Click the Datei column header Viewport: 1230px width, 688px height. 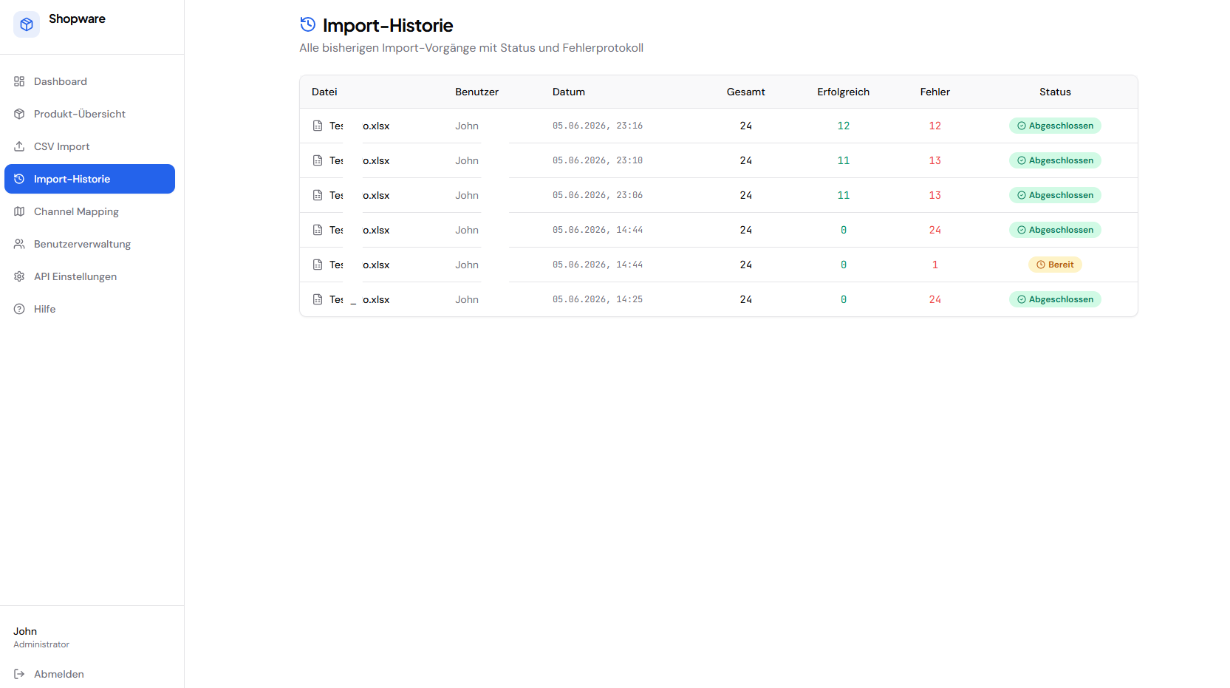click(324, 92)
